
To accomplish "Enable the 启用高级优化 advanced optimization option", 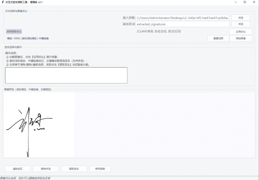I will [14, 31].
